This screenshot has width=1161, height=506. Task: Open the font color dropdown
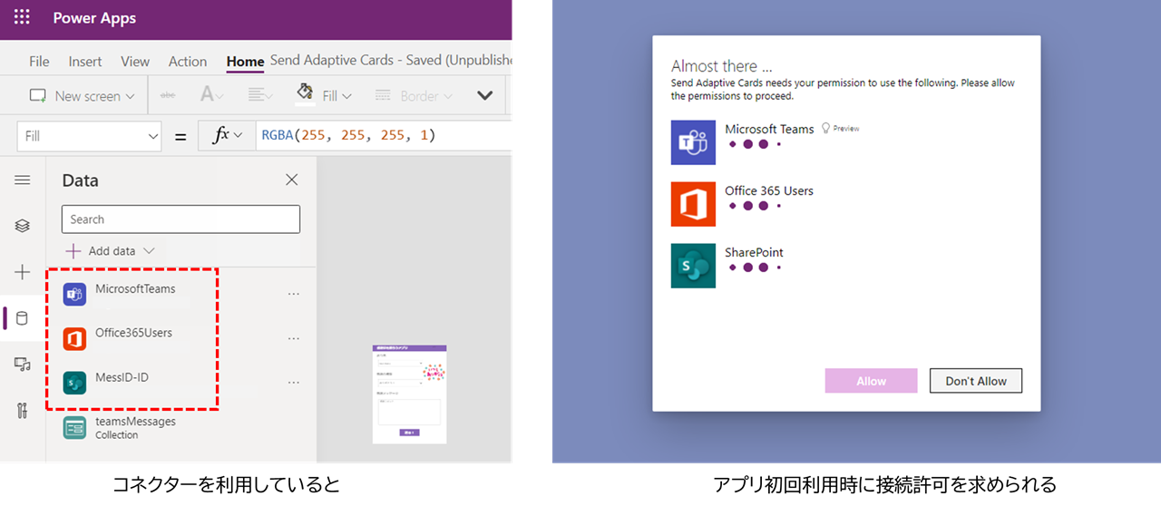tap(211, 95)
